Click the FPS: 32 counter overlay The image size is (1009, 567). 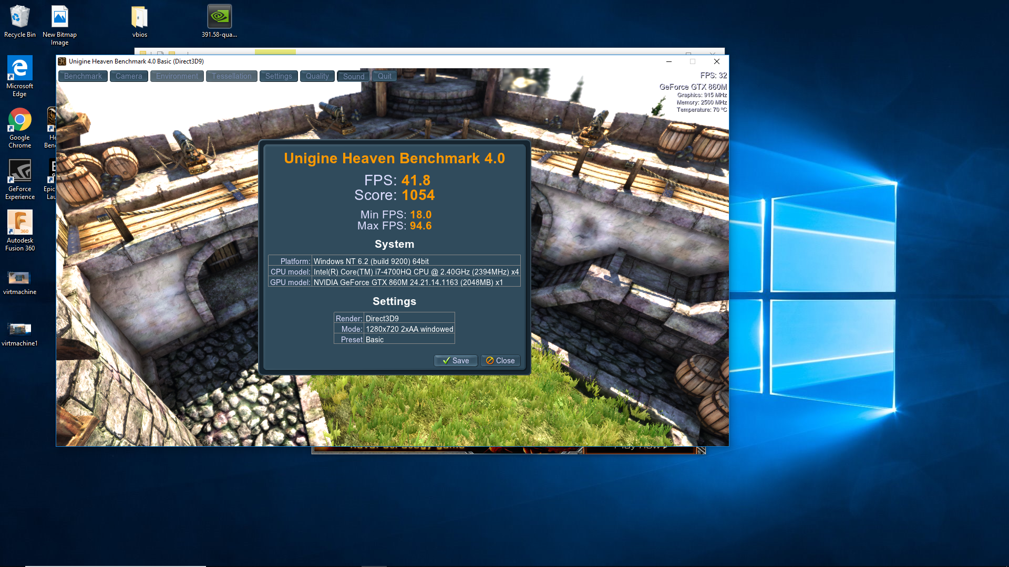tap(714, 76)
